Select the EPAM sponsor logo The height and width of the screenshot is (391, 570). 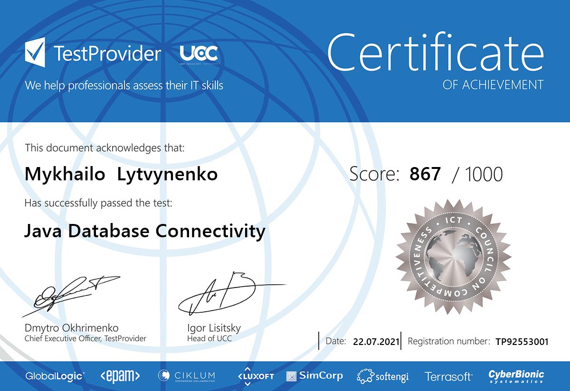click(x=120, y=376)
